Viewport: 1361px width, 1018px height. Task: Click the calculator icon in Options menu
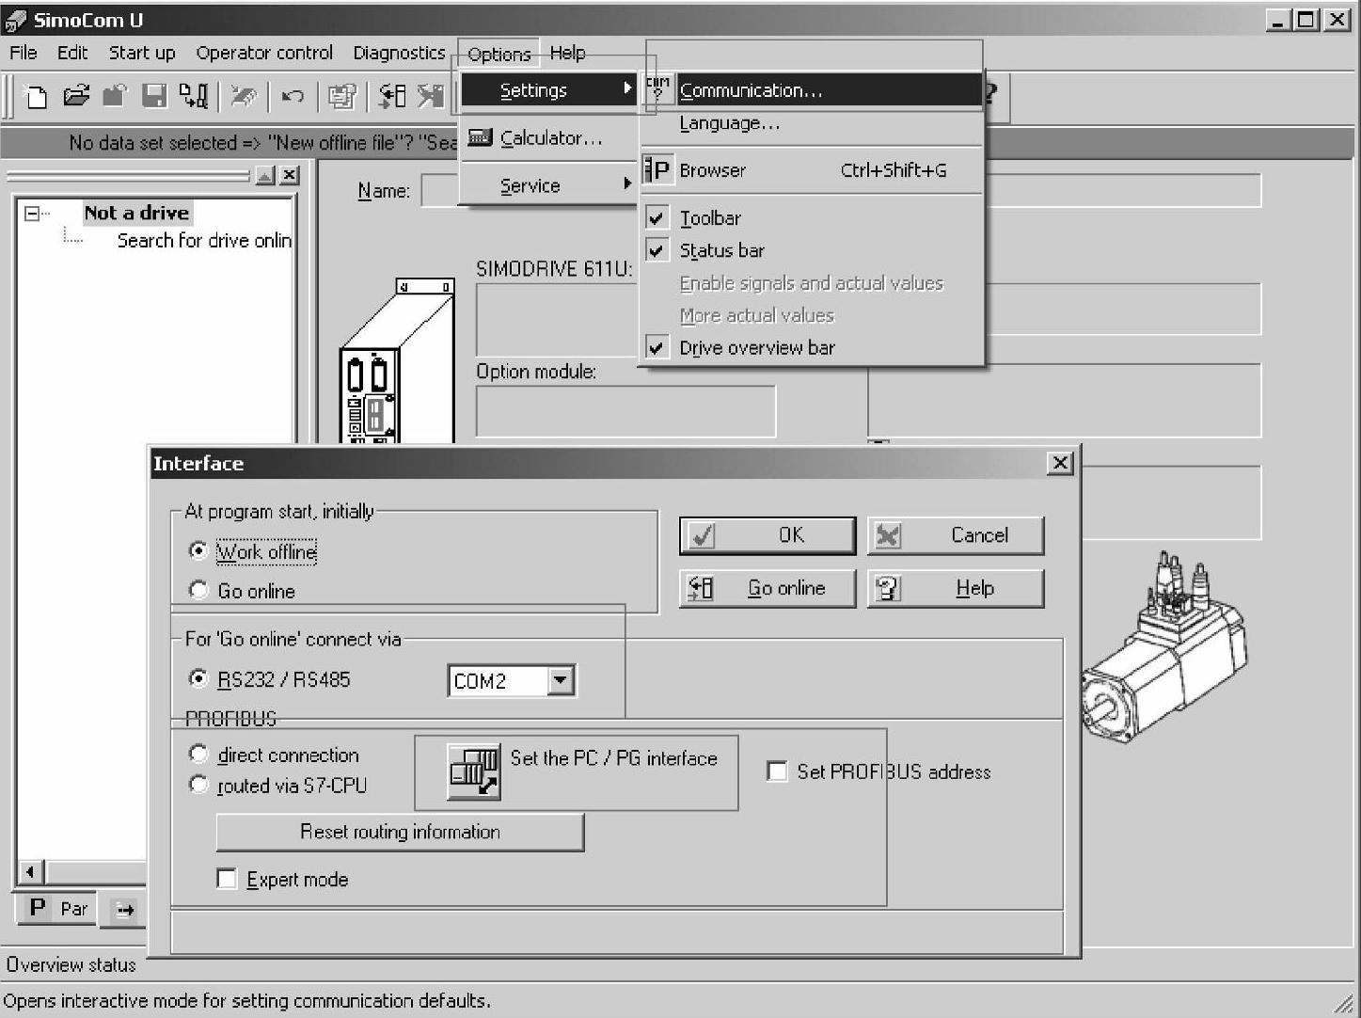[480, 138]
